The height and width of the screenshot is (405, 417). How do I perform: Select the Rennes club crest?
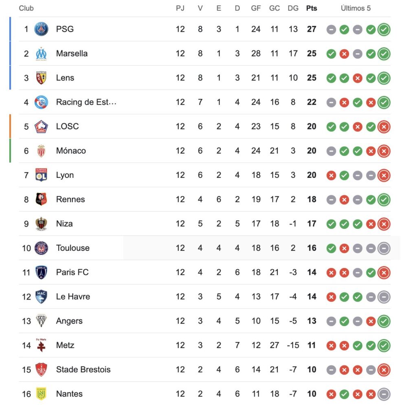coord(41,199)
